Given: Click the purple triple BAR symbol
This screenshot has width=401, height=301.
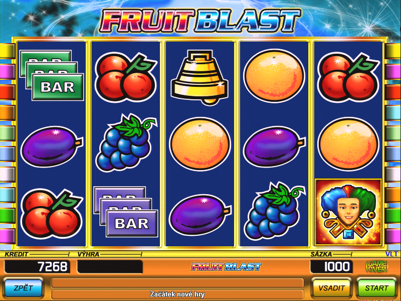Looking at the screenshot, I should pos(126,211).
